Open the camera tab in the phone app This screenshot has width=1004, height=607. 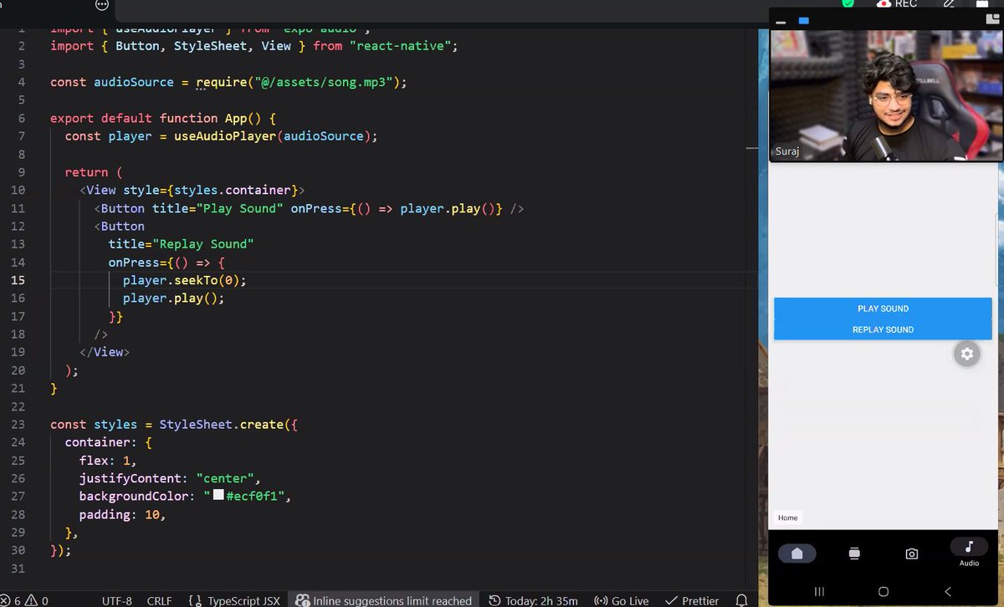point(912,553)
